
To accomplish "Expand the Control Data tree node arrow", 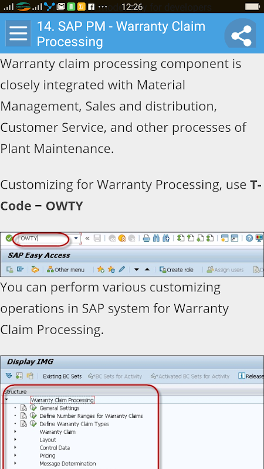I will point(15,447).
